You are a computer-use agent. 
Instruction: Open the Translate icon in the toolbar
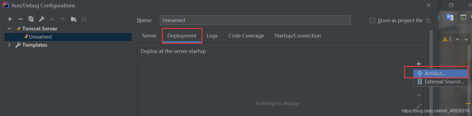coord(450,17)
